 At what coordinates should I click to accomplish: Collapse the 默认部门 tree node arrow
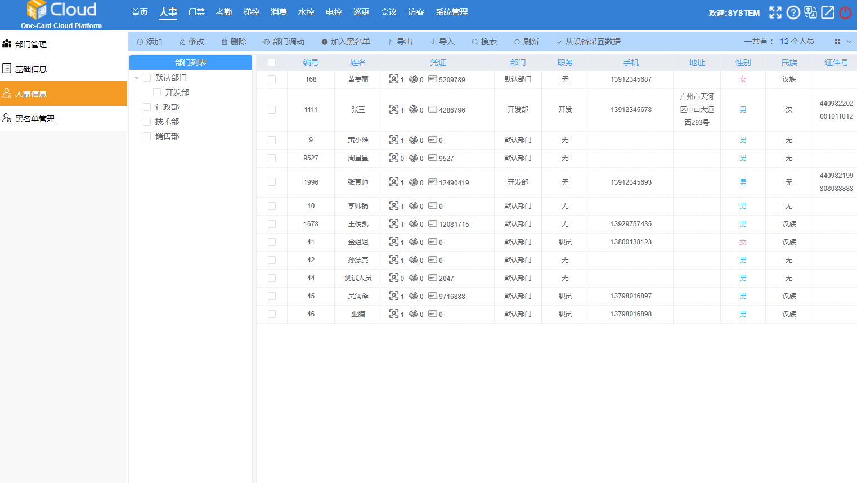click(136, 78)
